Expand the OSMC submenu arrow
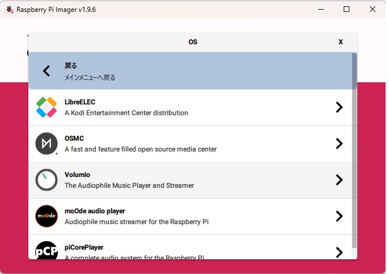Image resolution: width=389 pixels, height=274 pixels. point(339,144)
